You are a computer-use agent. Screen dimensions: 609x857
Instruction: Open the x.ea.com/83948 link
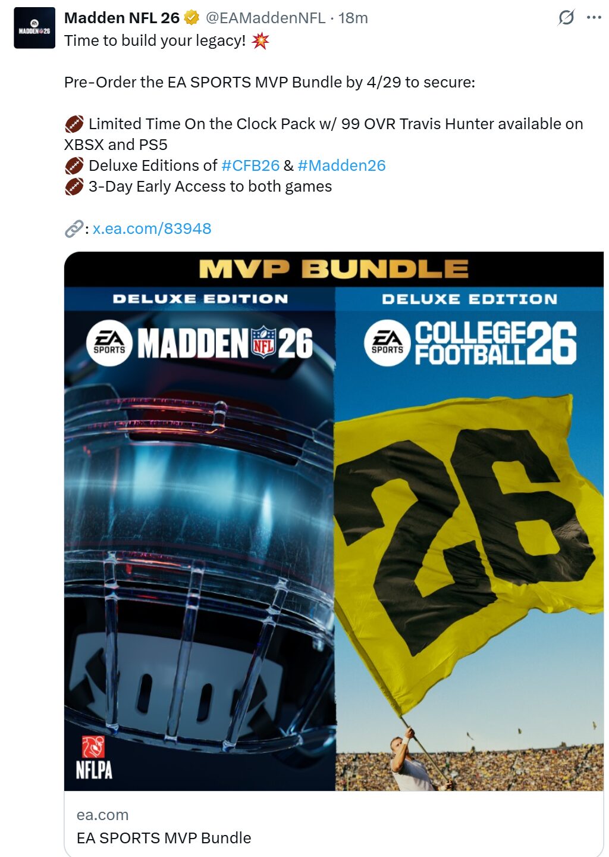click(x=152, y=229)
